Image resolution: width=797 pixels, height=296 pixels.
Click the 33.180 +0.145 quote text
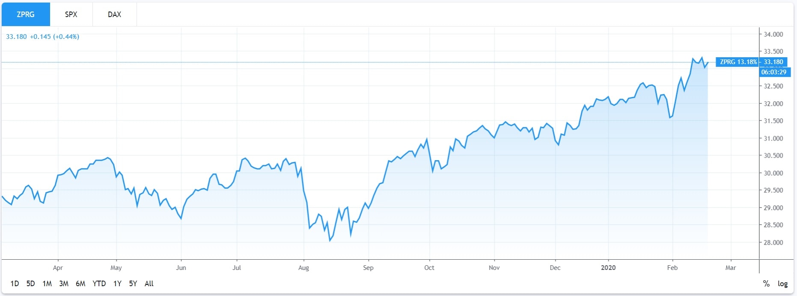pyautogui.click(x=42, y=37)
